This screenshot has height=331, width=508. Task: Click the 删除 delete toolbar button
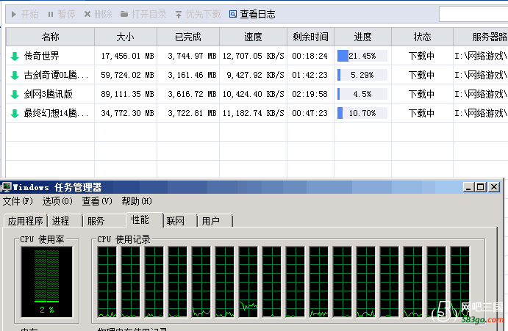coord(99,14)
